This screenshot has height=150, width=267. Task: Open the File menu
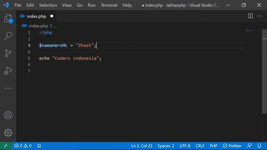click(18, 5)
